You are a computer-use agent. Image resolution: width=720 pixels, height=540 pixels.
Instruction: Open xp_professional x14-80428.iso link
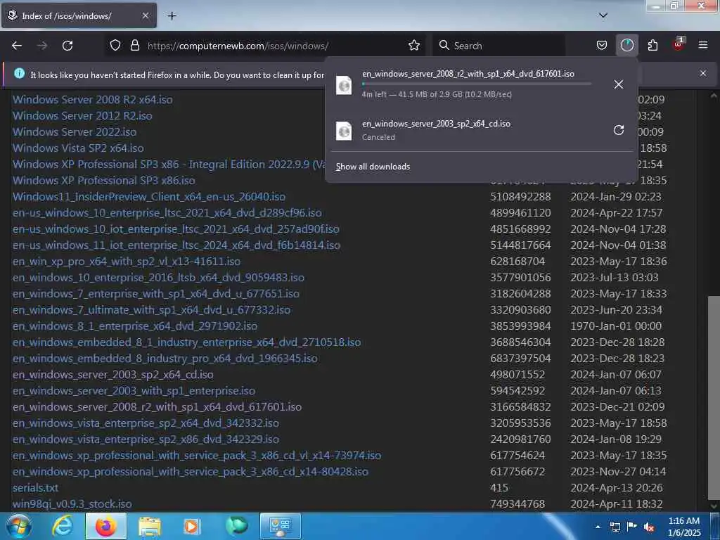pos(190,471)
